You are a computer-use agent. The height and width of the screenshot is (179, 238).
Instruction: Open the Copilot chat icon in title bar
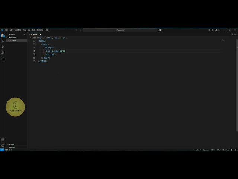(x=160, y=30)
